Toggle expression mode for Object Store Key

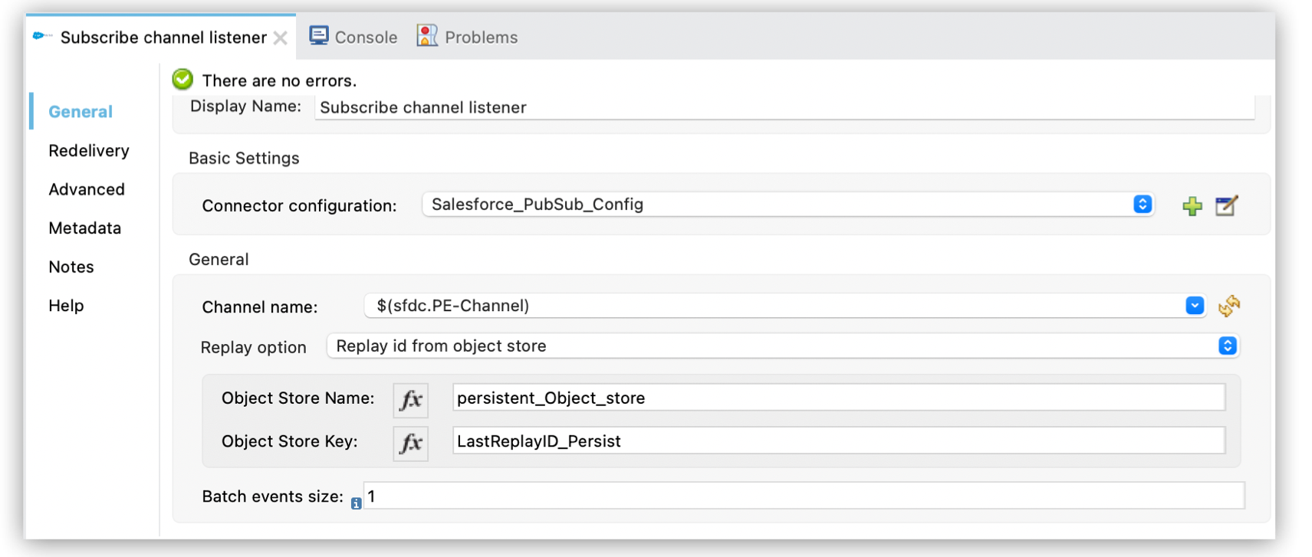click(x=410, y=443)
